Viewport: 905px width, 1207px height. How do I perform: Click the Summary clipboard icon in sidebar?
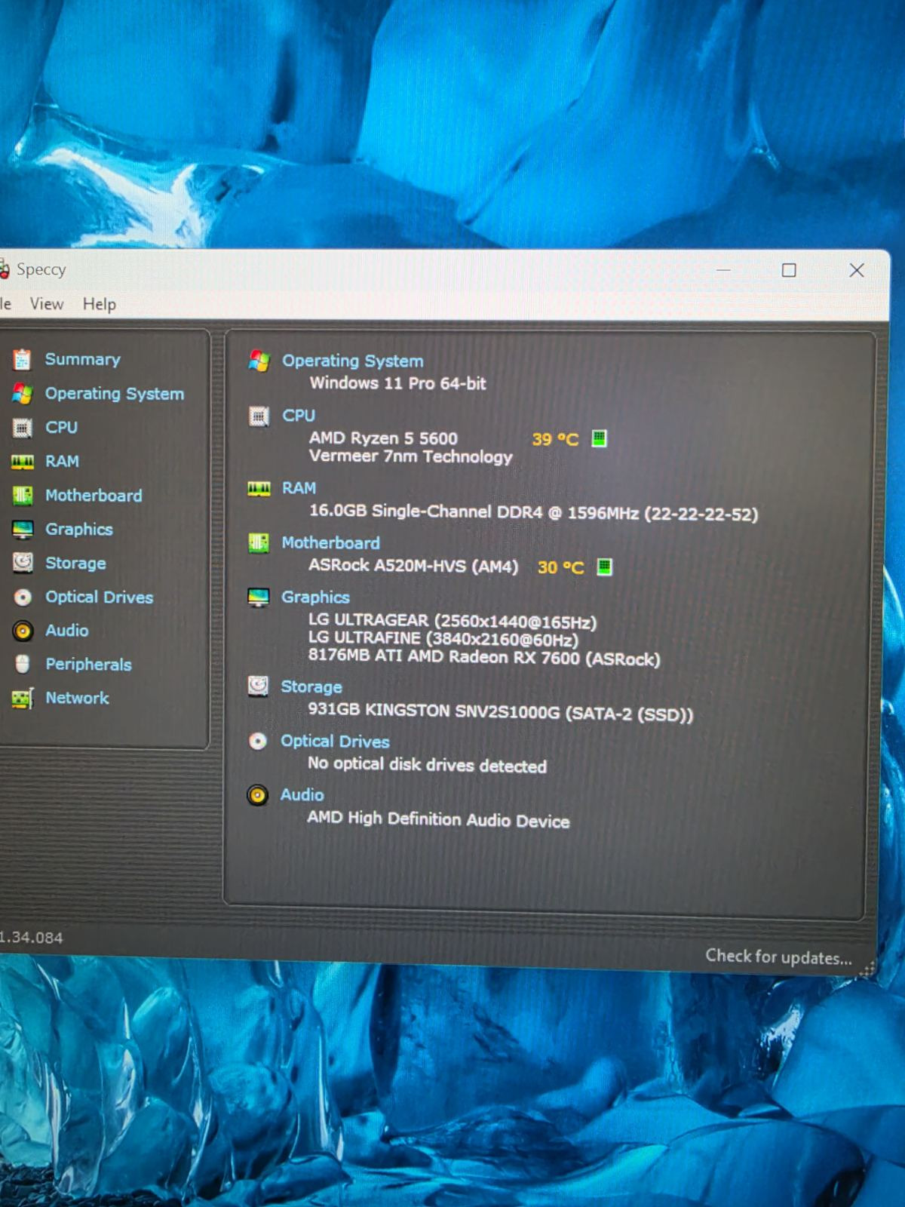click(x=22, y=360)
